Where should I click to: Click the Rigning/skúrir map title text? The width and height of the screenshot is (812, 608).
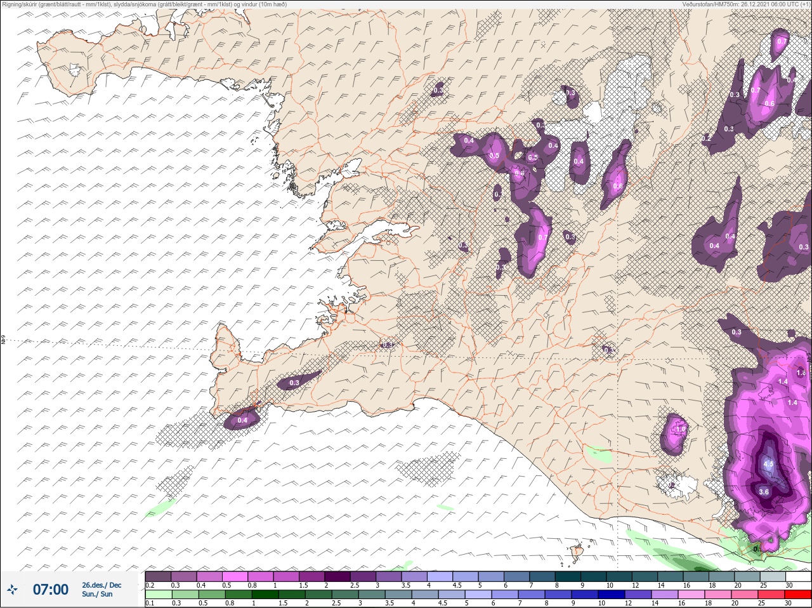pyautogui.click(x=143, y=4)
